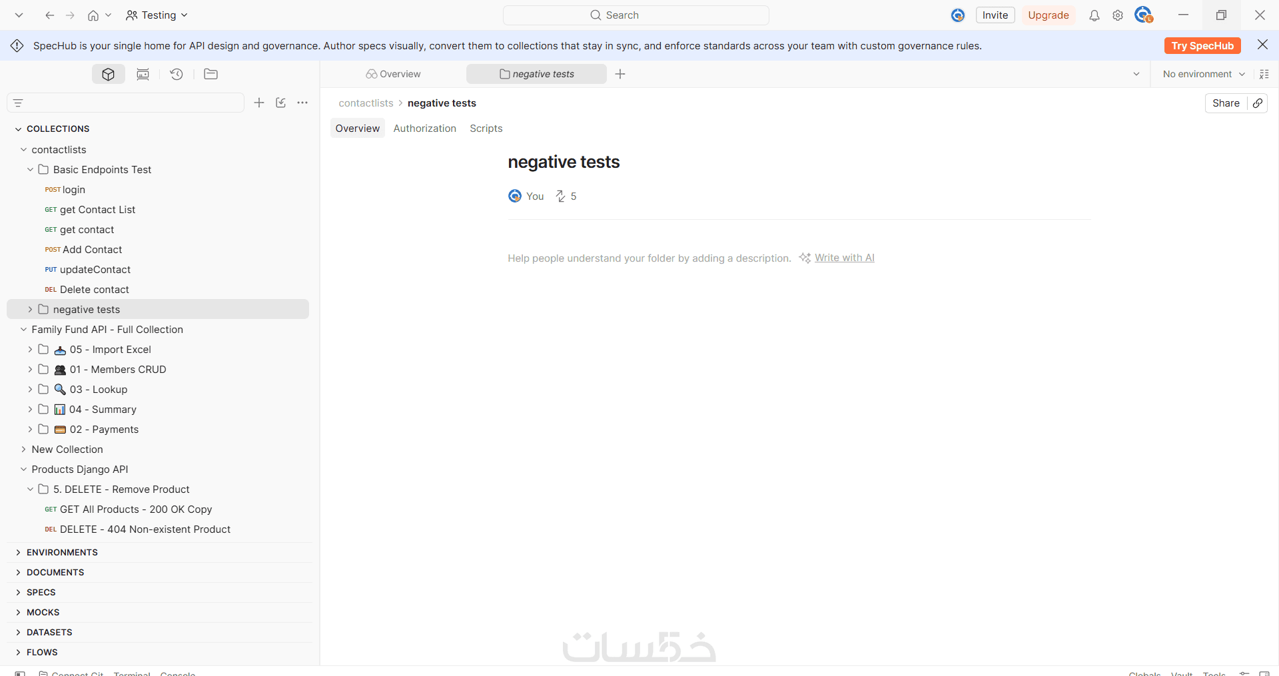Open new tab with plus icon
Image resolution: width=1279 pixels, height=676 pixels.
pos(620,74)
